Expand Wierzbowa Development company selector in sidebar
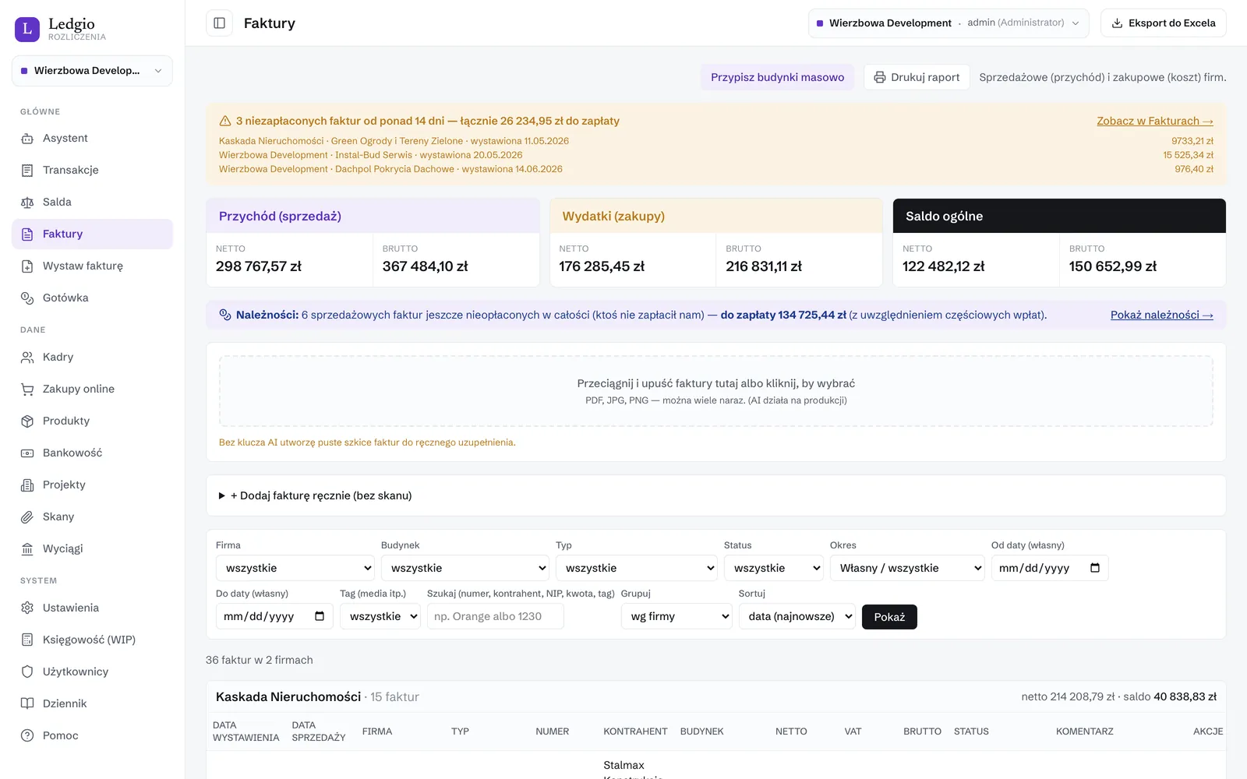 tap(92, 71)
